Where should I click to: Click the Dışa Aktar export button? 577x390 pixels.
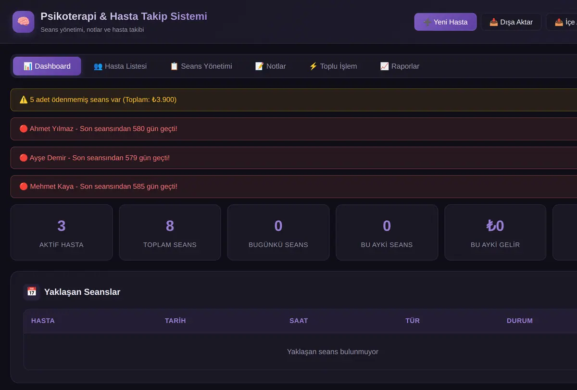tap(511, 22)
